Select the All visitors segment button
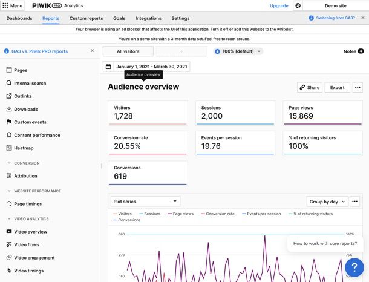 pyautogui.click(x=128, y=51)
